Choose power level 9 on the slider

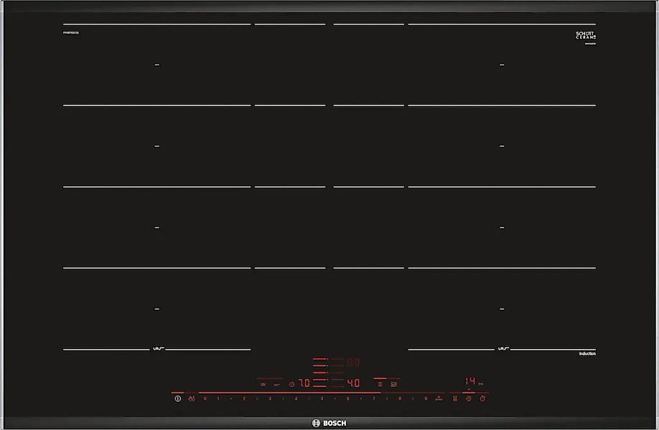coord(425,398)
